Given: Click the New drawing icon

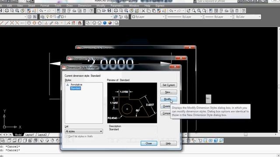Looking at the screenshot, I should point(99,10).
